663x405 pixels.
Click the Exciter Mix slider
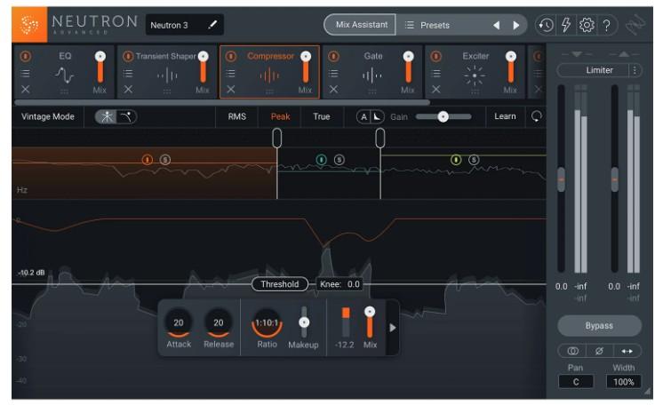point(511,67)
